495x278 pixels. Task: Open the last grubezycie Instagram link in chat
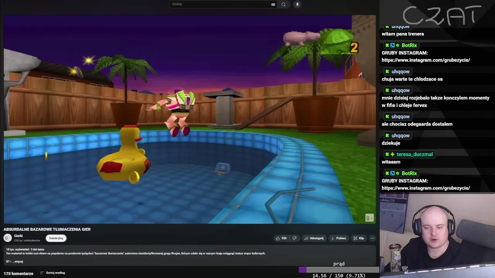coord(426,188)
